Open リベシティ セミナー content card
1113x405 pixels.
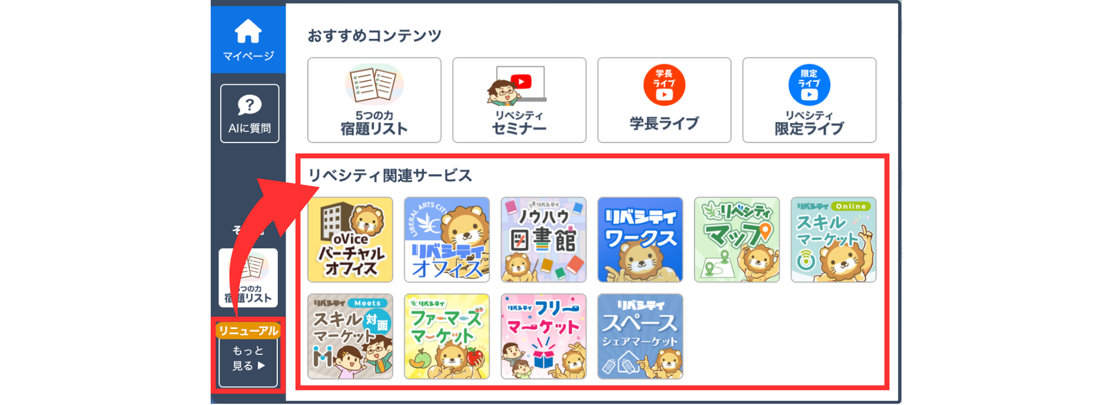click(x=519, y=100)
